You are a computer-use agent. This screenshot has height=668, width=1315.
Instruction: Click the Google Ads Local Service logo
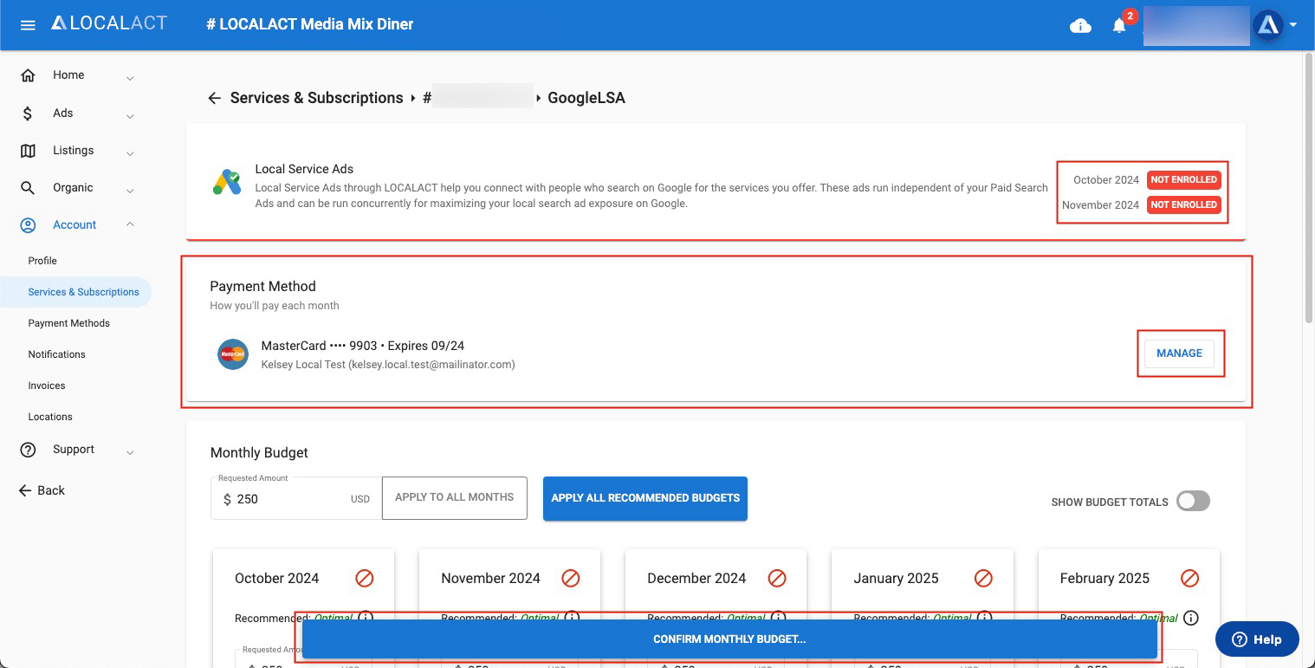(227, 181)
